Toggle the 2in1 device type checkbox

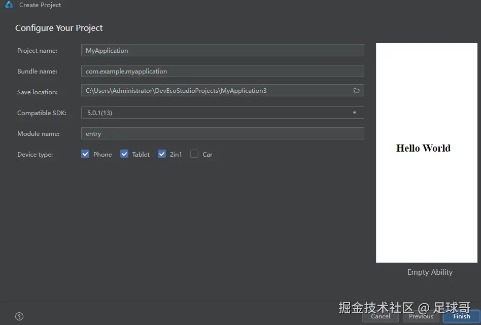(x=162, y=154)
